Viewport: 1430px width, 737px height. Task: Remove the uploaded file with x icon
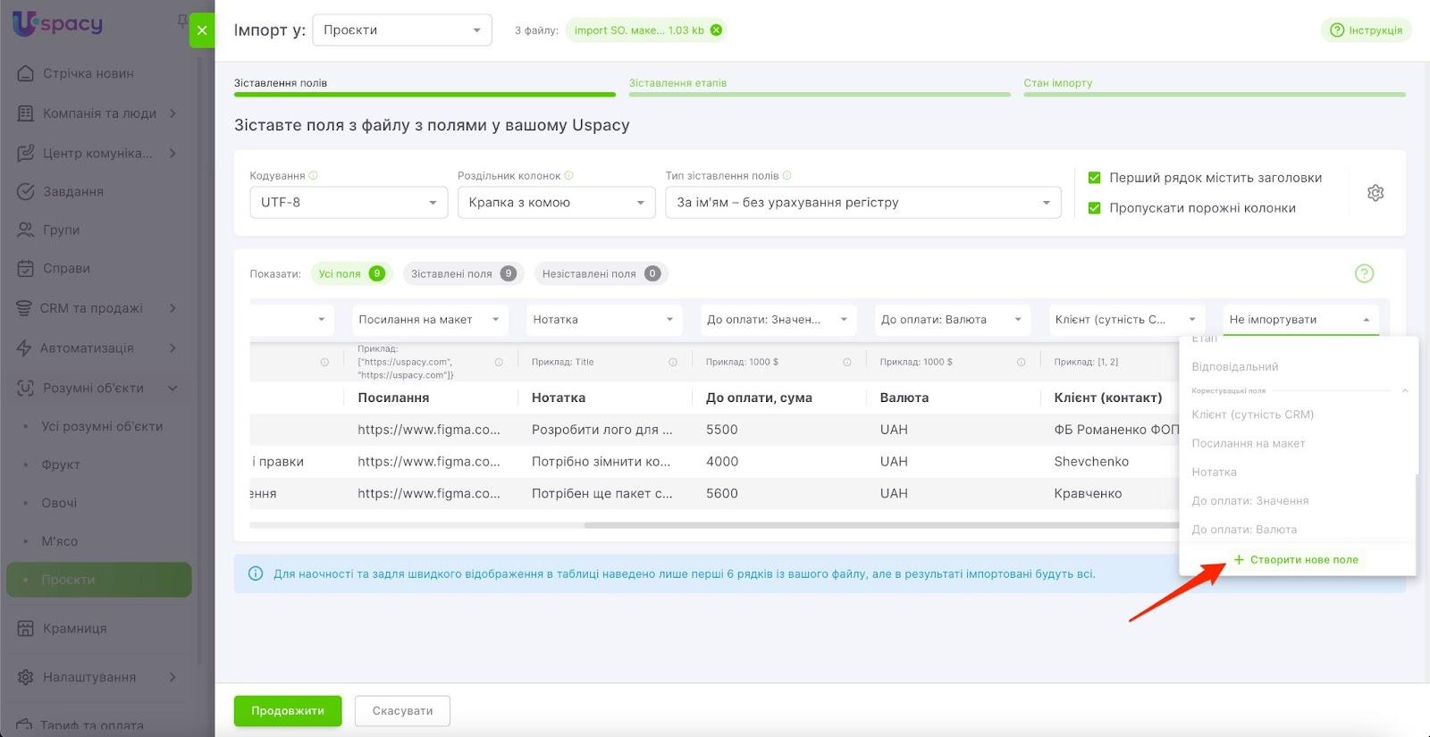pyautogui.click(x=716, y=30)
